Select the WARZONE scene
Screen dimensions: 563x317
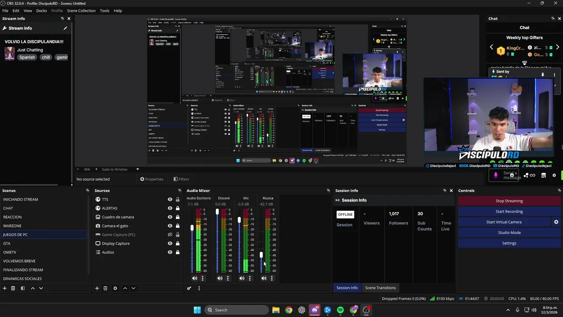coord(44,226)
